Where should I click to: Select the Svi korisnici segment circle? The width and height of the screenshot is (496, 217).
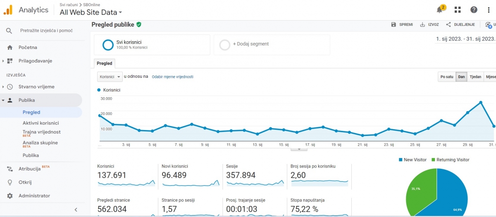click(x=108, y=44)
